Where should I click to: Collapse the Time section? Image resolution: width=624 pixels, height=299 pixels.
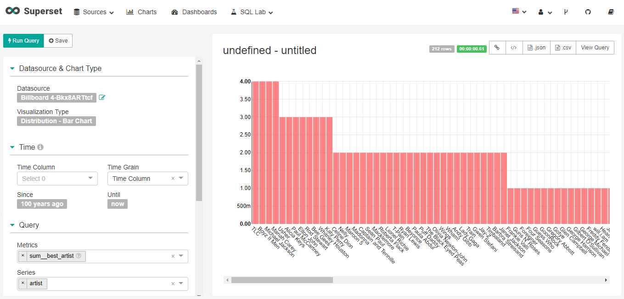[12, 147]
